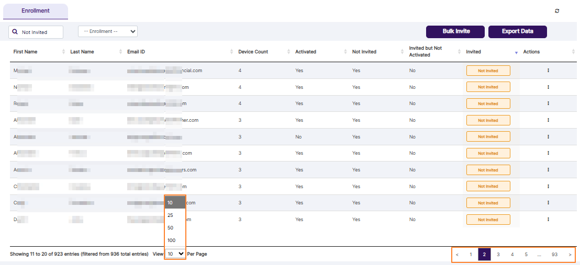Switch to the Enrollment tab
The height and width of the screenshot is (265, 580).
click(36, 11)
